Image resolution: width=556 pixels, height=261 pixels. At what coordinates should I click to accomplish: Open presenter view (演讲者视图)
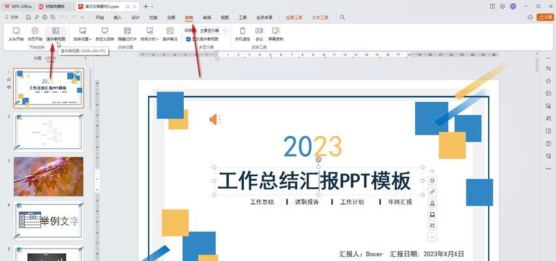[x=55, y=34]
